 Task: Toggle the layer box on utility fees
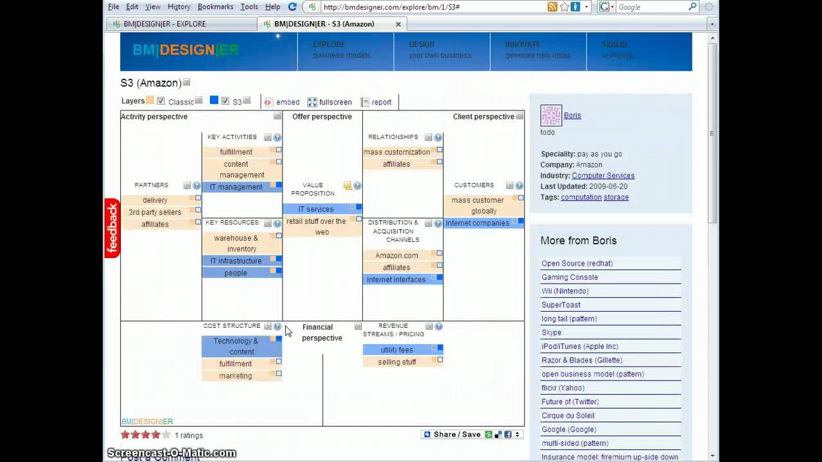tap(440, 348)
